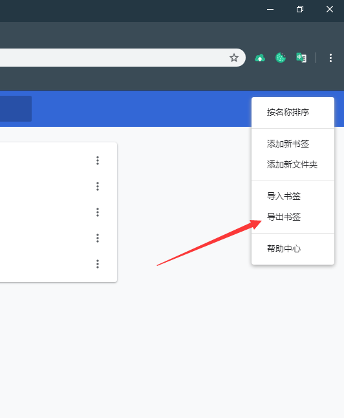Viewport: 344px width, 418px height.
Task: Open more actions for the first bookmark row
Action: (x=98, y=160)
